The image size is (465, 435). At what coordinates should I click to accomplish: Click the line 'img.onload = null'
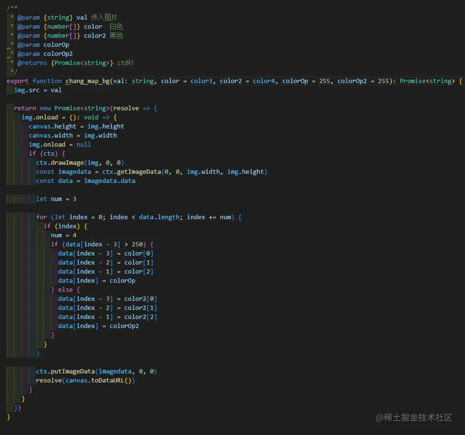[x=60, y=144]
